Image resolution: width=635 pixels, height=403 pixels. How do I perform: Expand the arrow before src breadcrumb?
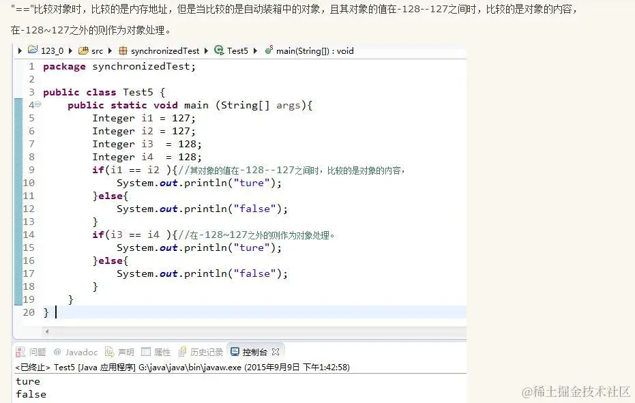[x=70, y=50]
